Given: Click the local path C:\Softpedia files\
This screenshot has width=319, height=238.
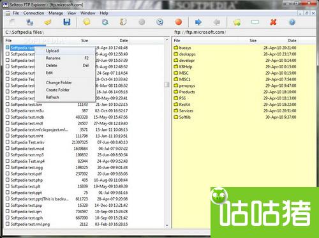Looking at the screenshot, I should pyautogui.click(x=25, y=33).
